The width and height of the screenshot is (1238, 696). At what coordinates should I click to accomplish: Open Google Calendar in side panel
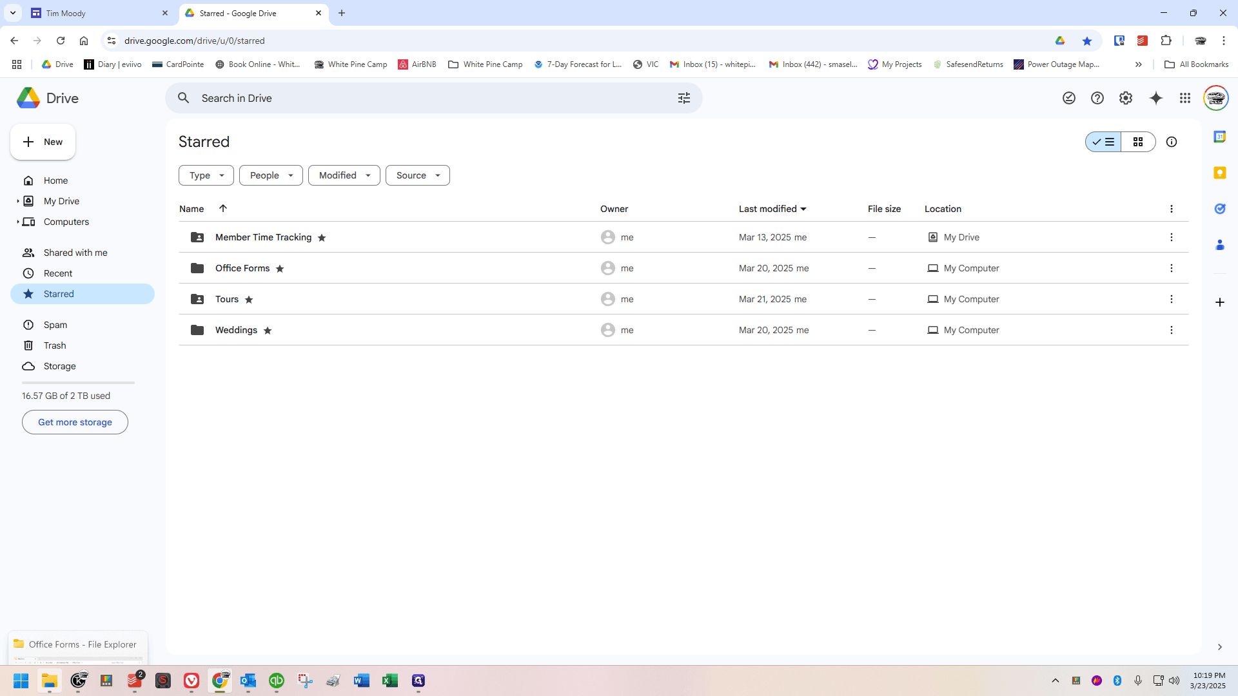click(x=1220, y=137)
